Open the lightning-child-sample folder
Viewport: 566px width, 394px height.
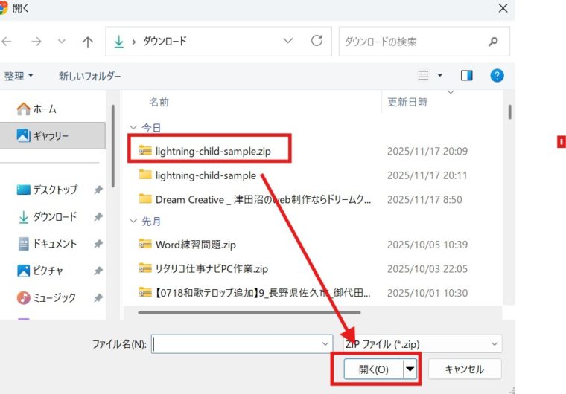point(206,175)
